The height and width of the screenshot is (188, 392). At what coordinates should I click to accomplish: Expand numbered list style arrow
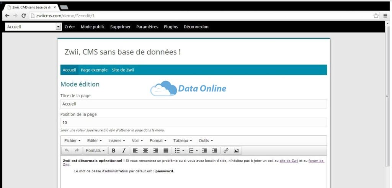point(197,150)
